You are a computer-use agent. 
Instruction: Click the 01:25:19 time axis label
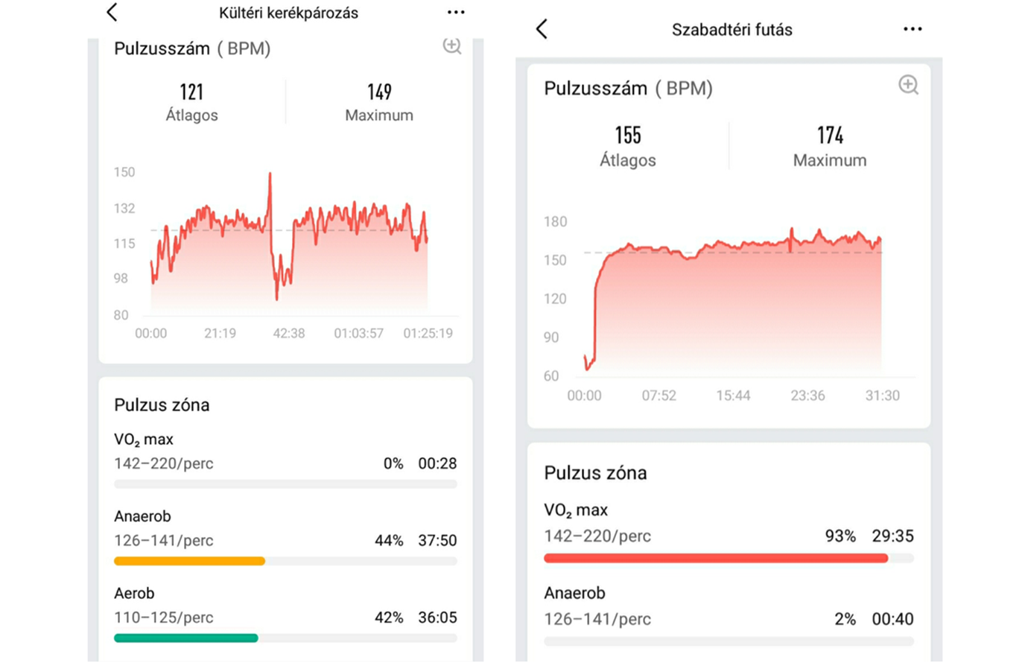point(428,333)
